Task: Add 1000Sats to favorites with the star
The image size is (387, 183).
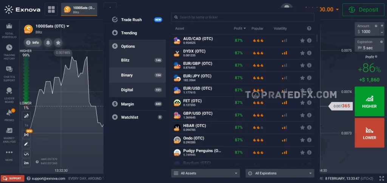Action: click(x=58, y=42)
